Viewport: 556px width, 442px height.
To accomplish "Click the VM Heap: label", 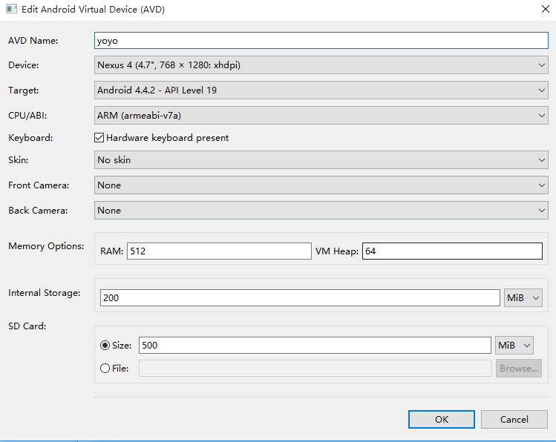I will 337,251.
